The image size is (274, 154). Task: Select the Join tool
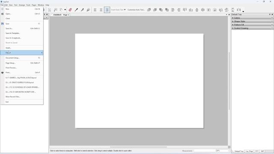88,10
